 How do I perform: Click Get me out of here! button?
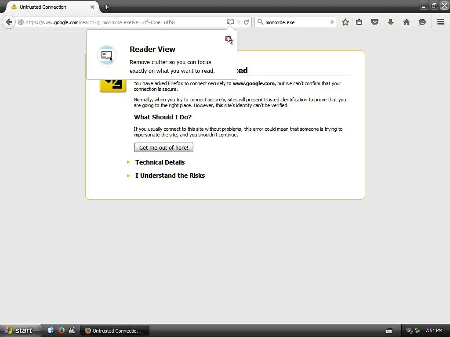164,147
